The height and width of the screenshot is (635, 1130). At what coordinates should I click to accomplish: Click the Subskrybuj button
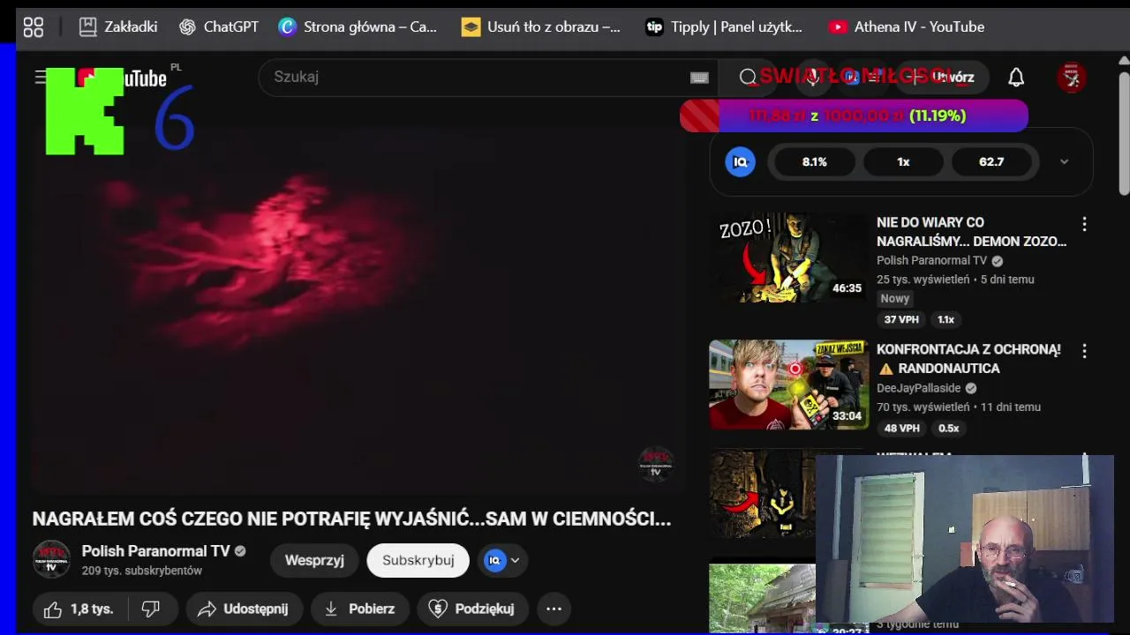tap(418, 560)
